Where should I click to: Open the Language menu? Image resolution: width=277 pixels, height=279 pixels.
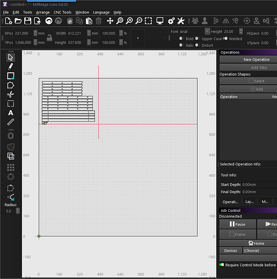pos(101,12)
